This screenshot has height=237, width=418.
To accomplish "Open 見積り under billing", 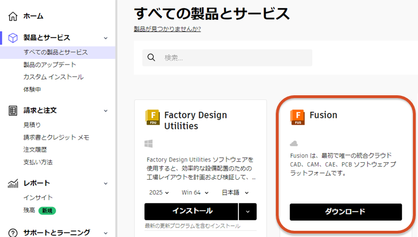I will (x=32, y=125).
